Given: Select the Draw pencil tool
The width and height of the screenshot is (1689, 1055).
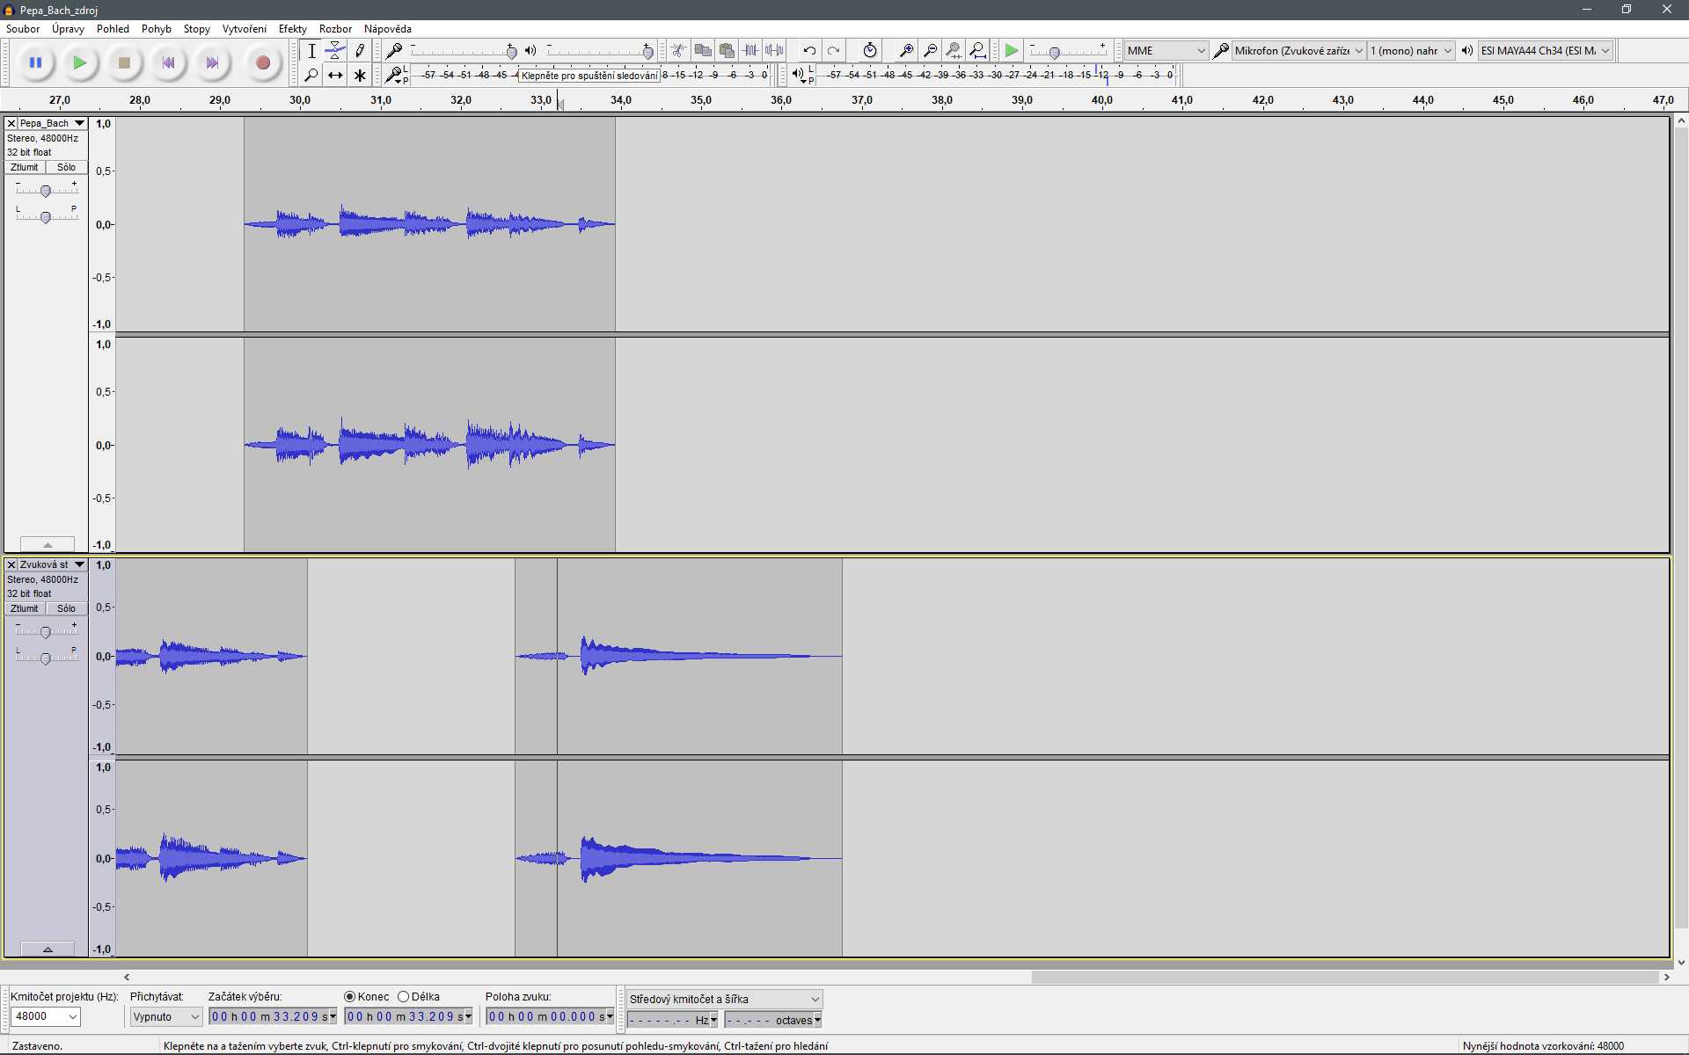Looking at the screenshot, I should point(360,51).
